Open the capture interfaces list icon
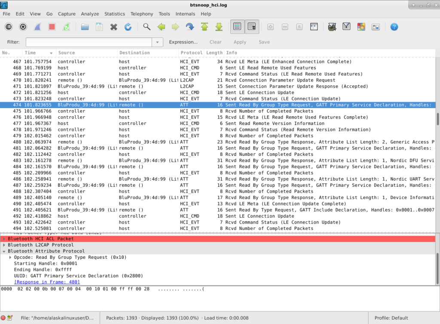 (9, 27)
